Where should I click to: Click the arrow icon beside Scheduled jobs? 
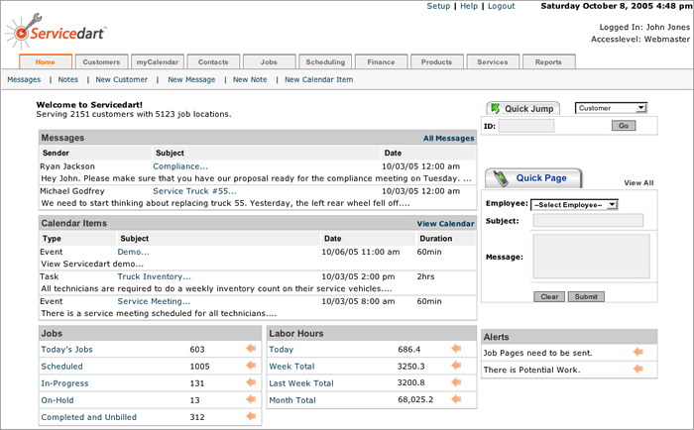coord(250,366)
